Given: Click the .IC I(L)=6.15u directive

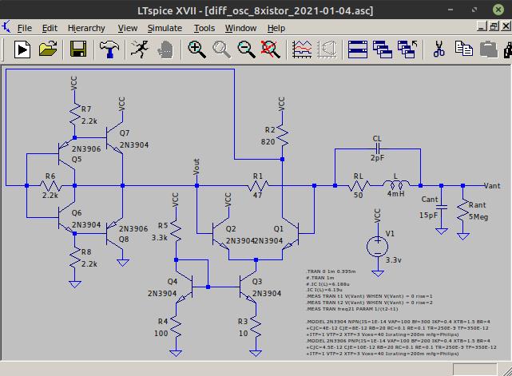Looking at the screenshot, I should click(324, 290).
